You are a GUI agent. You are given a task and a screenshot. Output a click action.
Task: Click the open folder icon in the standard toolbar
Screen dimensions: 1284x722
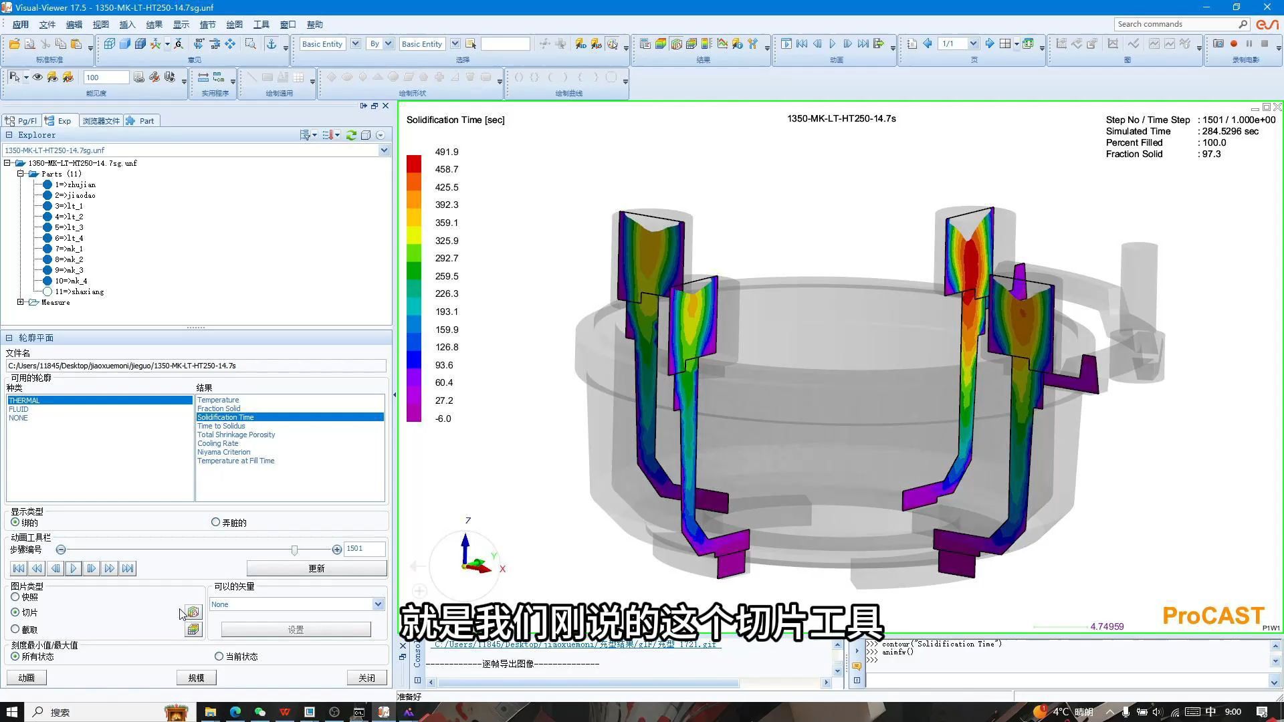point(14,44)
